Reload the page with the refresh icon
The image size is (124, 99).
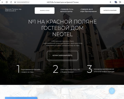point(11,2)
